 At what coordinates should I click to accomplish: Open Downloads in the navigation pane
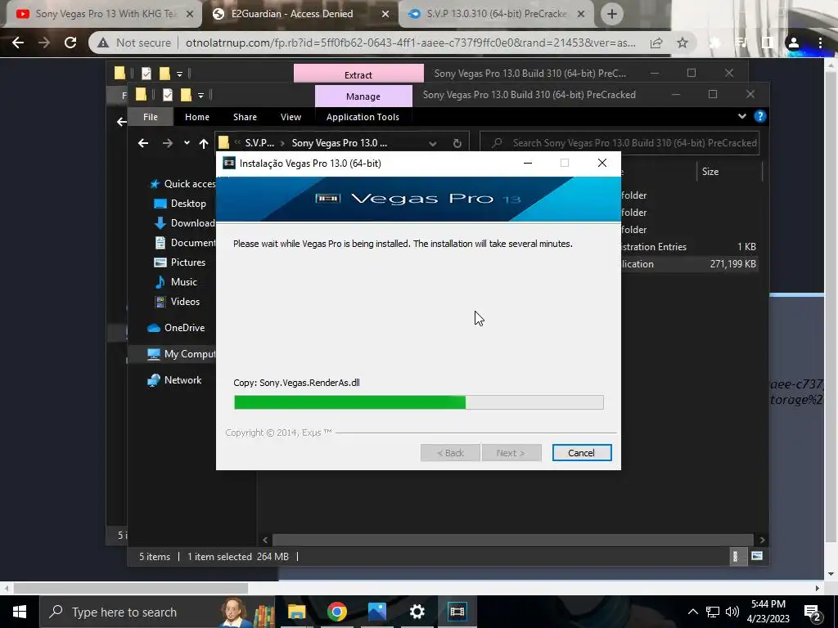click(x=185, y=223)
